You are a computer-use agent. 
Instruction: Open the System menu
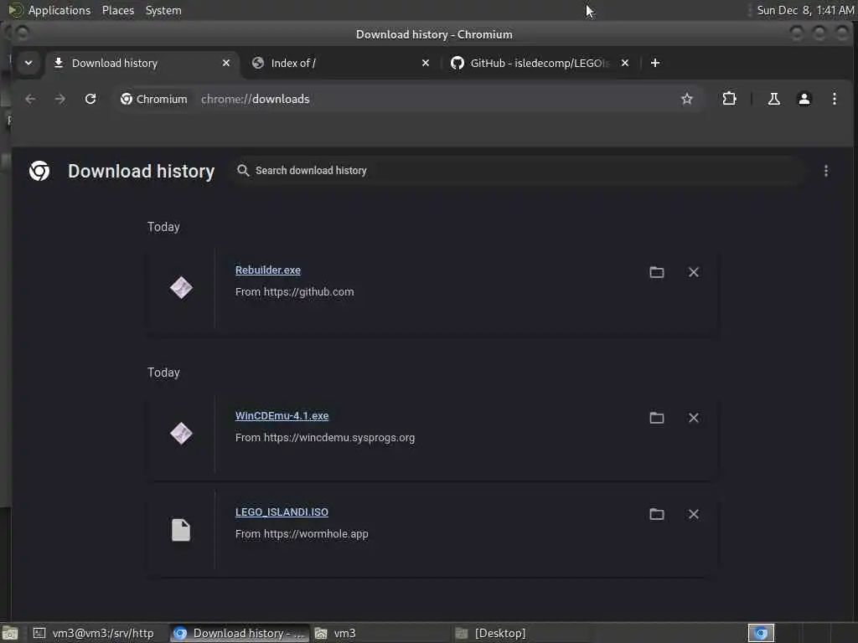click(163, 10)
